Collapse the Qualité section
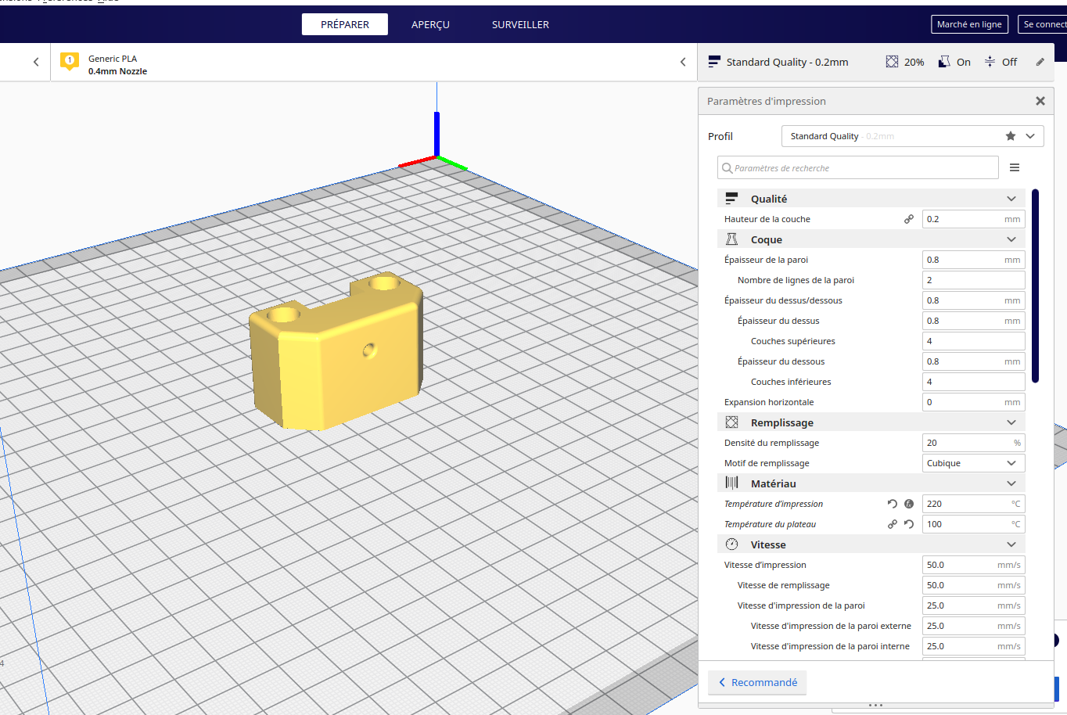Screen dimensions: 1067x715 tap(1011, 199)
